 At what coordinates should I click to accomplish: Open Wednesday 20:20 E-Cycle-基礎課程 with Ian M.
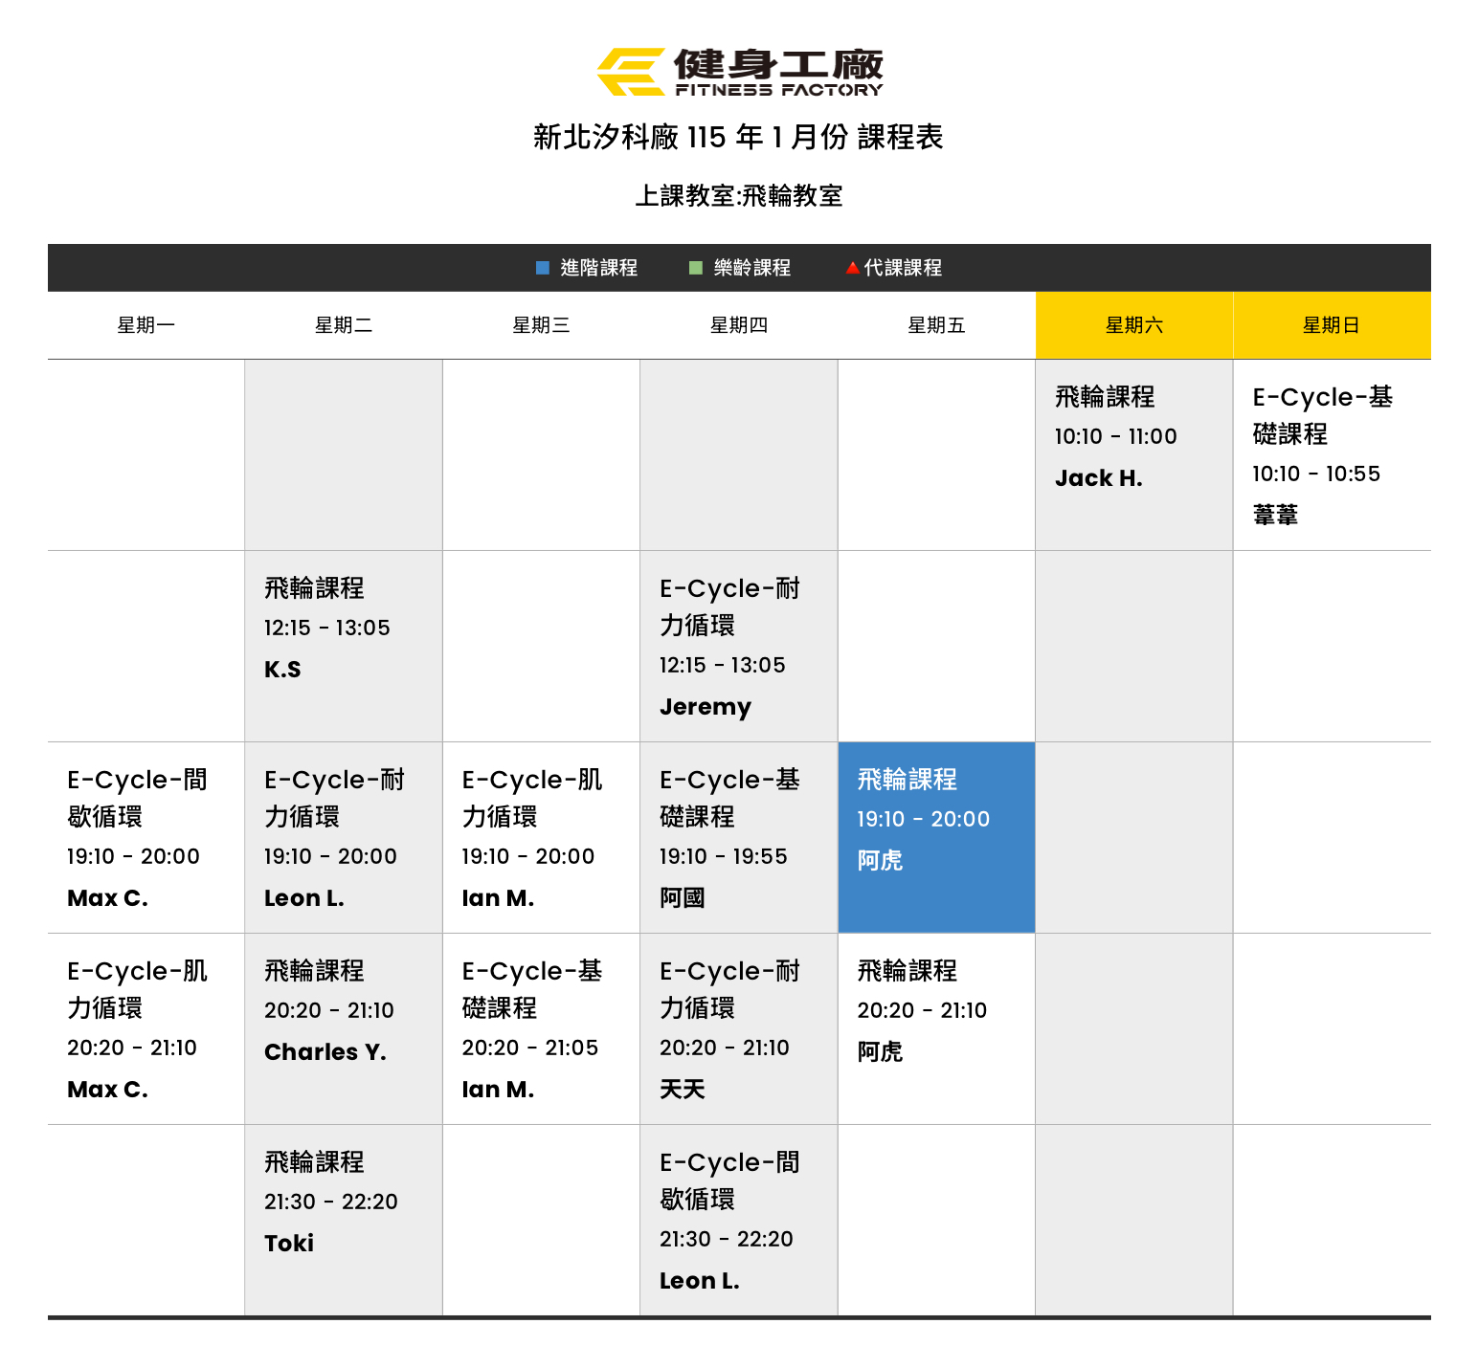(x=541, y=1029)
